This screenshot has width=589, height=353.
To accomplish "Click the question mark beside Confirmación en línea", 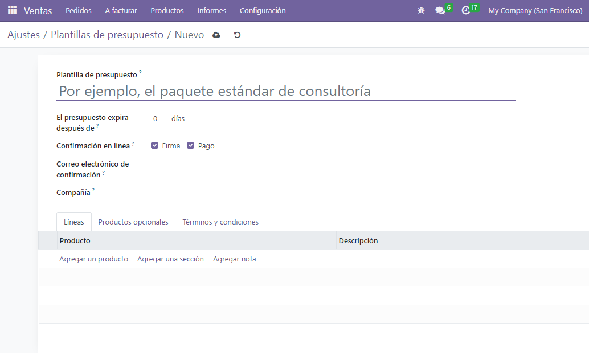I will (133, 143).
